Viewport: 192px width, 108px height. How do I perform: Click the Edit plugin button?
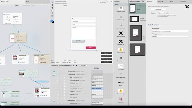(x=158, y=9)
